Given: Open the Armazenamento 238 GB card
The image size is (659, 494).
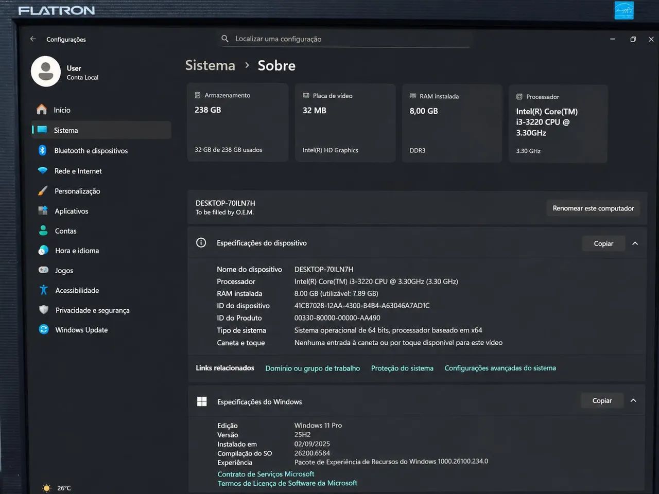Looking at the screenshot, I should pos(237,122).
